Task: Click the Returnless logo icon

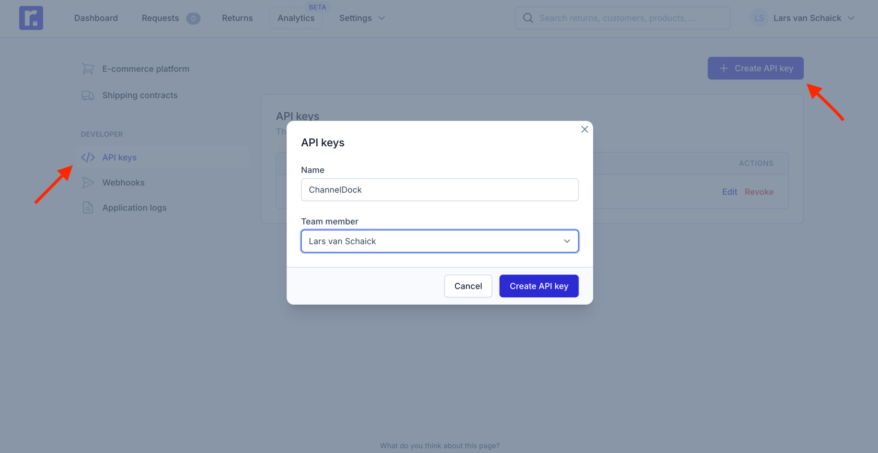Action: (x=31, y=18)
